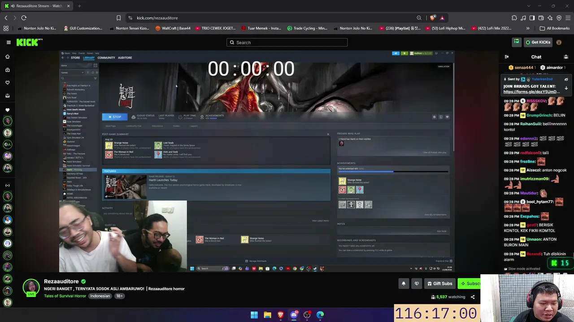Image resolution: width=574 pixels, height=322 pixels.
Task: Open Home icon in Kick sidebar
Action: point(7,57)
